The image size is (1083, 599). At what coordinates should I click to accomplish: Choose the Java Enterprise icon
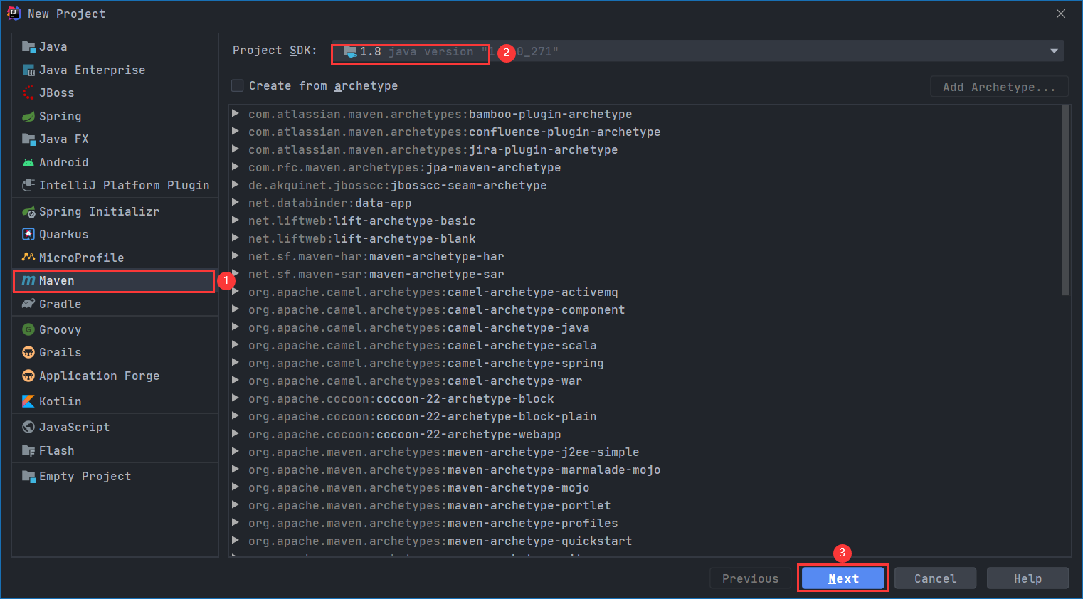coord(28,70)
